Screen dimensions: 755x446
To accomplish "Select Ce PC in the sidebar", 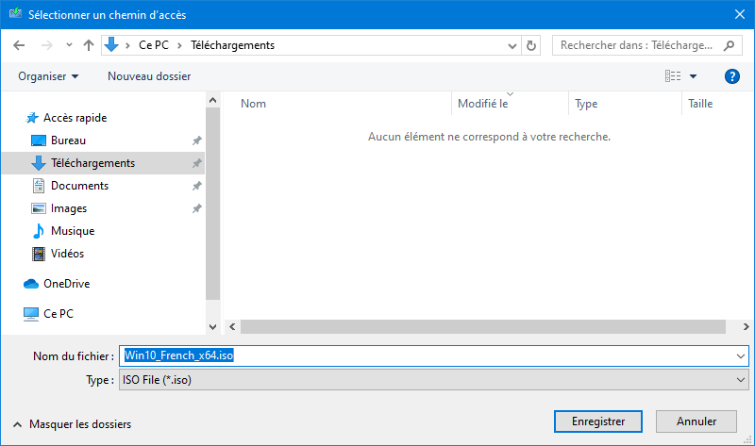I will coord(59,314).
